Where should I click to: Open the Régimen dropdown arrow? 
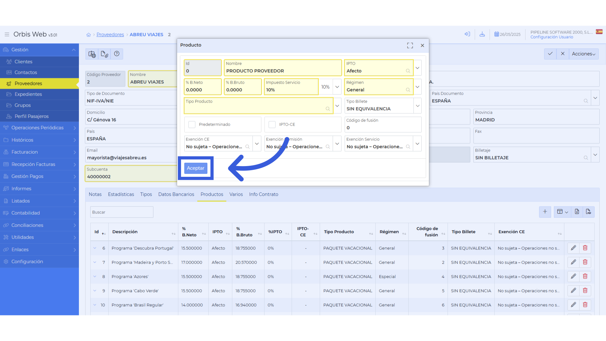pyautogui.click(x=417, y=87)
